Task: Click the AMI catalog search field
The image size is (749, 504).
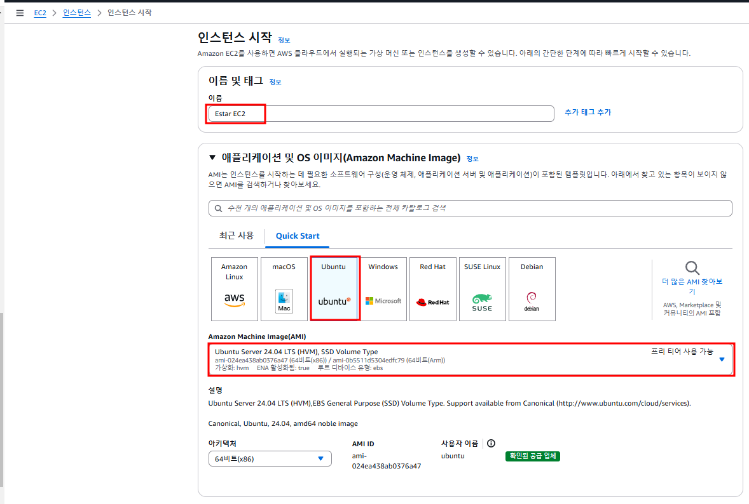Action: 471,208
